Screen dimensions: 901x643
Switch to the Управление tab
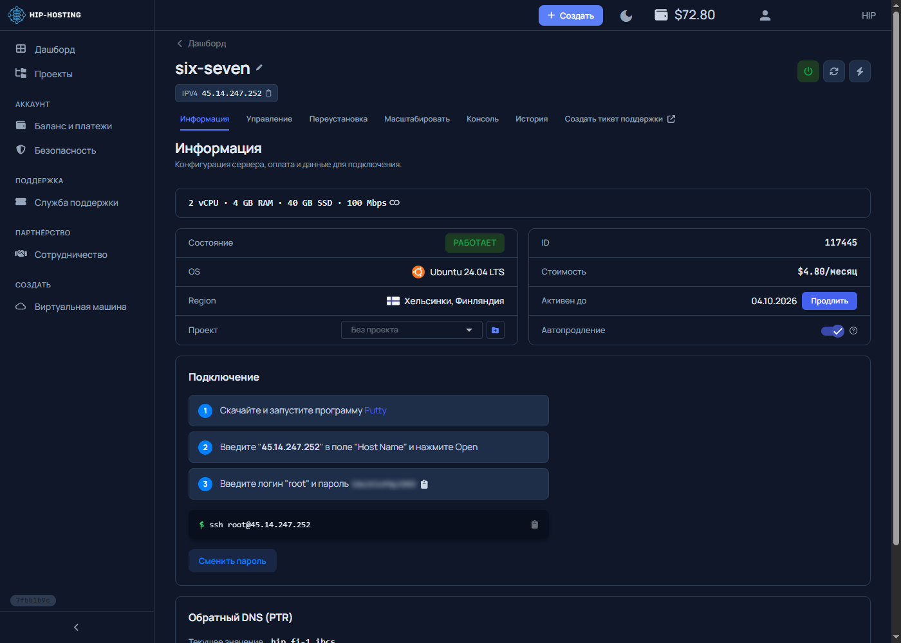269,119
